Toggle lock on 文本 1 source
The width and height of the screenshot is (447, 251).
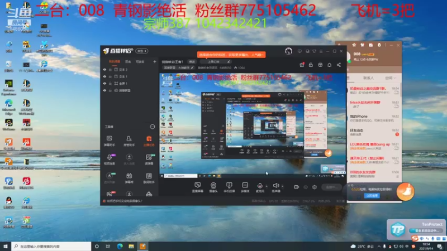tap(110, 76)
